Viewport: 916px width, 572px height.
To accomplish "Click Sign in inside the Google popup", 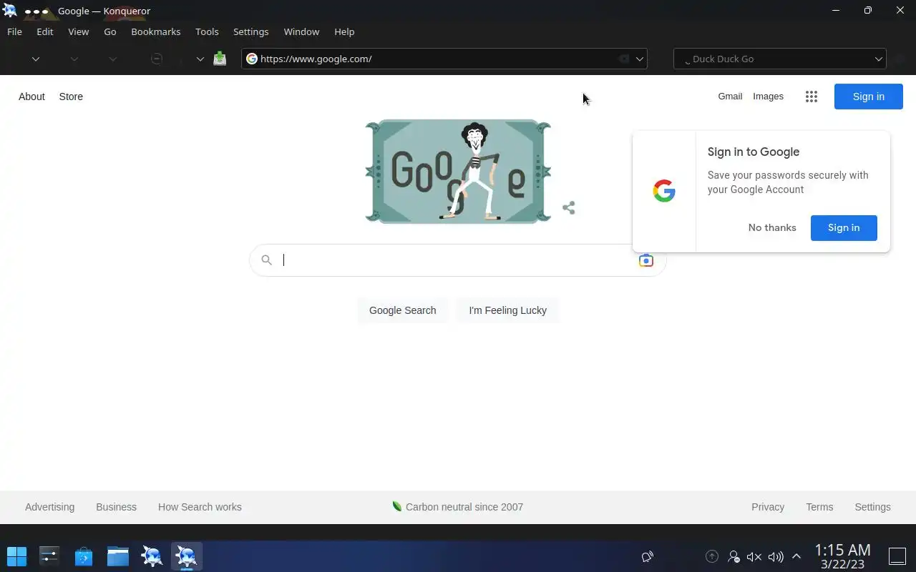I will 844,227.
